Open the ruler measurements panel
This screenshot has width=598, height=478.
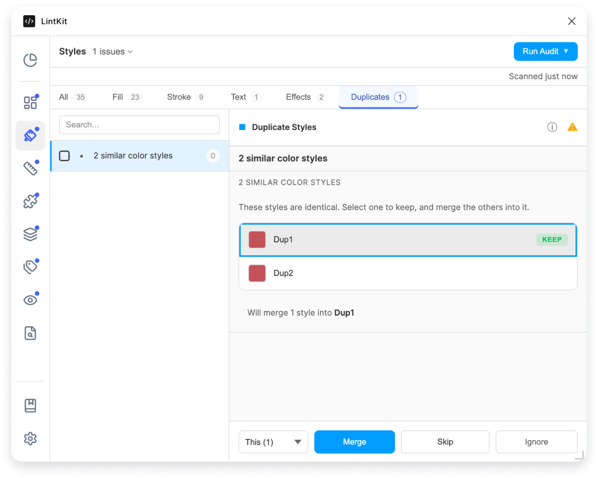point(31,168)
